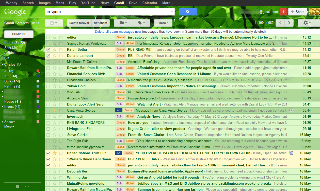Go to the newer messages page arrow
The image size is (320, 191).
280,23
